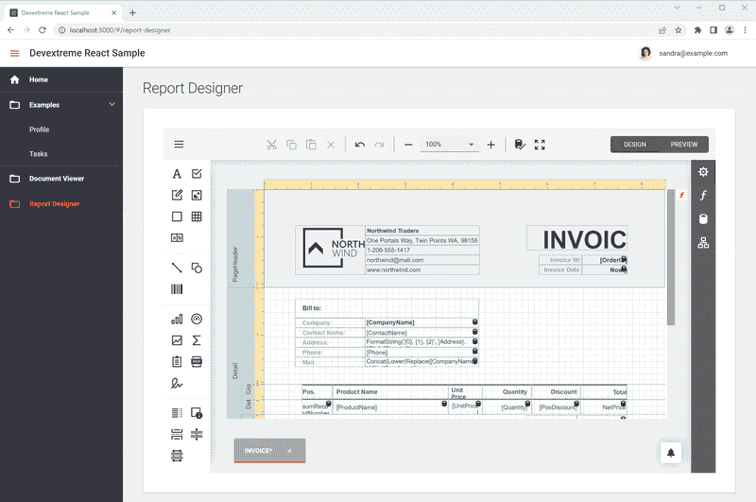756x502 pixels.
Task: Reload the browser page
Action: [x=43, y=30]
